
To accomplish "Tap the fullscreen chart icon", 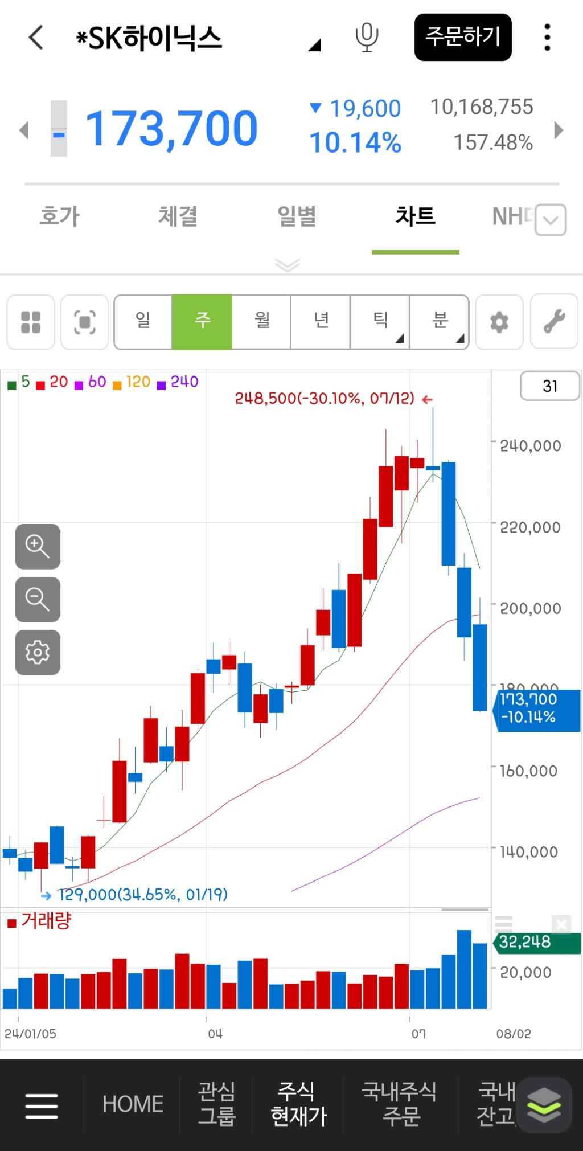I will coord(84,322).
